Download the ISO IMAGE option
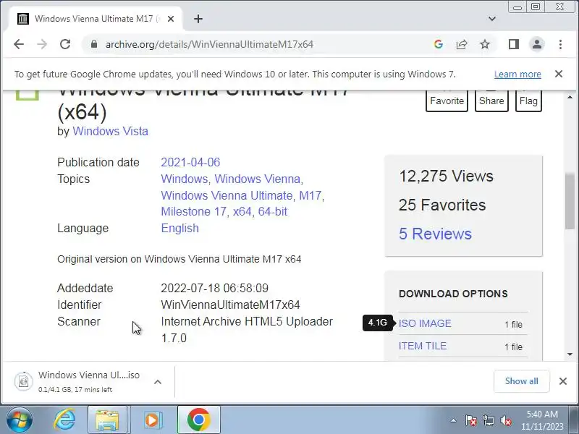The width and height of the screenshot is (579, 434). pos(425,323)
